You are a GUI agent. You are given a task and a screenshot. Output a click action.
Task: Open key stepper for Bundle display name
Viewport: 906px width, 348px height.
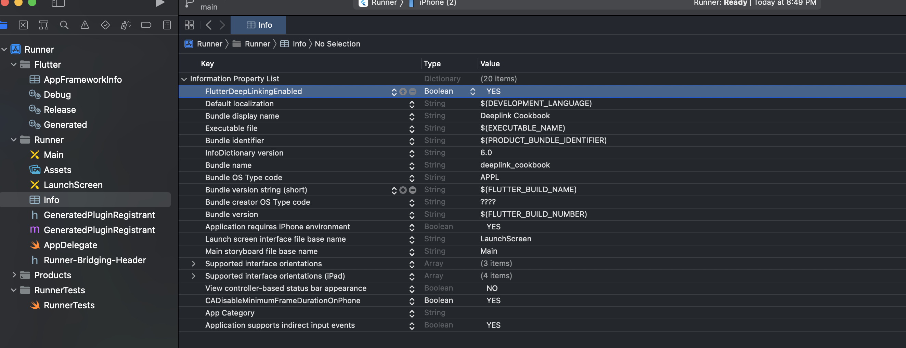[x=412, y=116]
